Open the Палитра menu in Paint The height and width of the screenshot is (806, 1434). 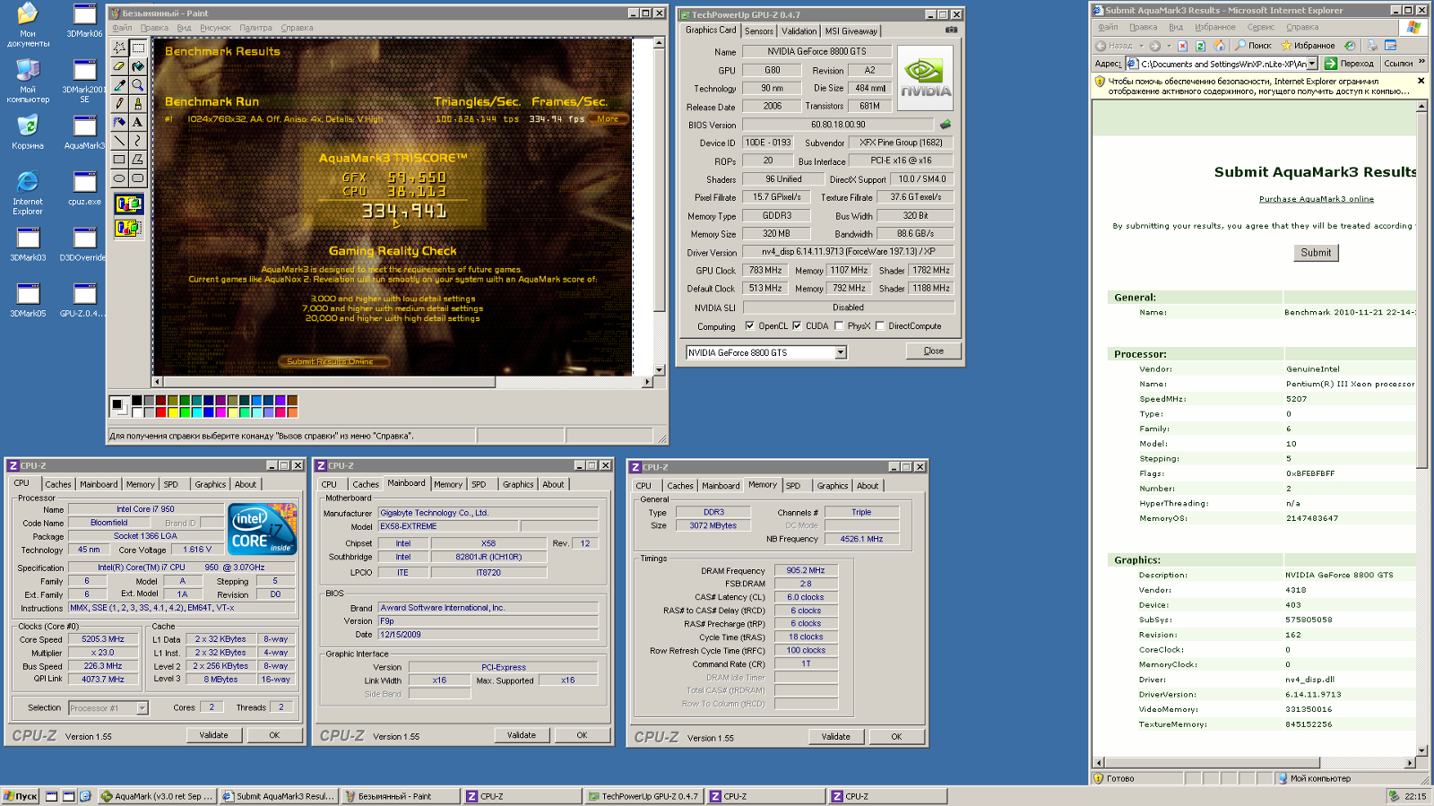click(x=255, y=28)
